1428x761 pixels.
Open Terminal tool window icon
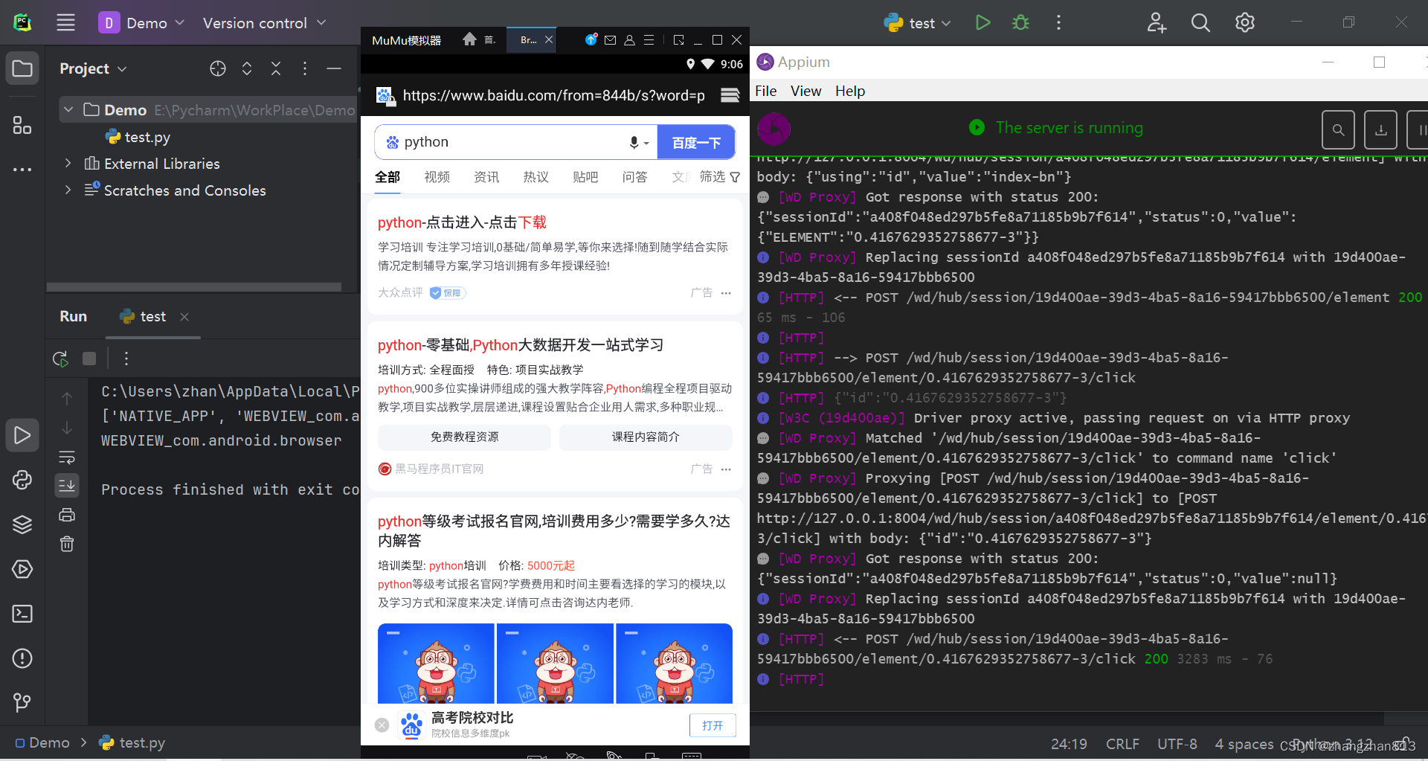22,614
